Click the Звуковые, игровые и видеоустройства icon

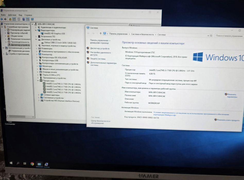tap(39, 46)
